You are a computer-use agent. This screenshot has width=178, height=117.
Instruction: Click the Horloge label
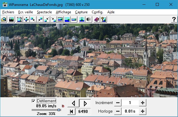click(x=105, y=111)
